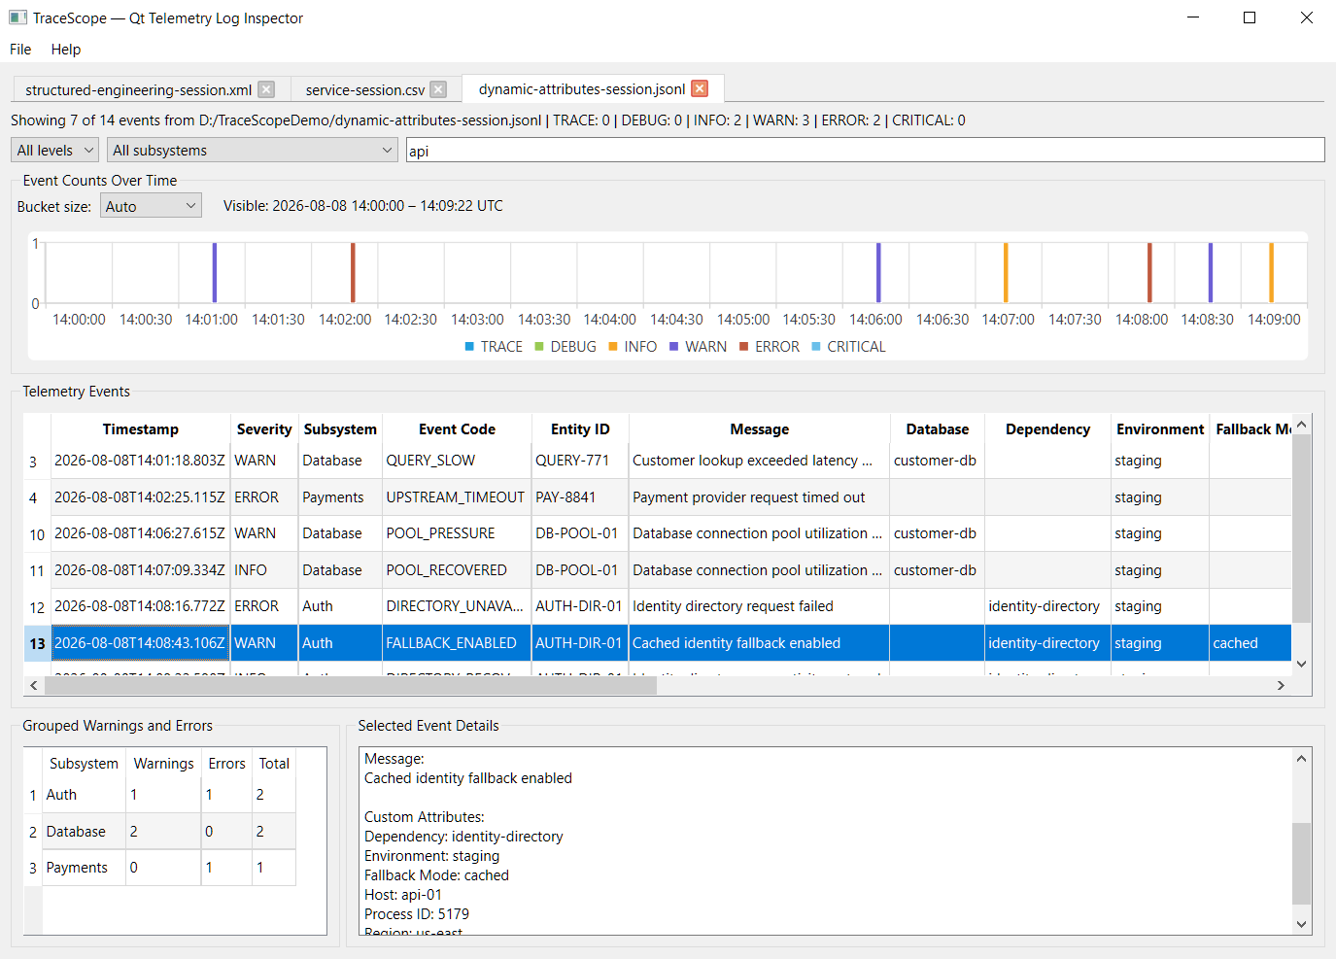The height and width of the screenshot is (959, 1336).
Task: Sort by the Timestamp column header
Action: point(141,428)
